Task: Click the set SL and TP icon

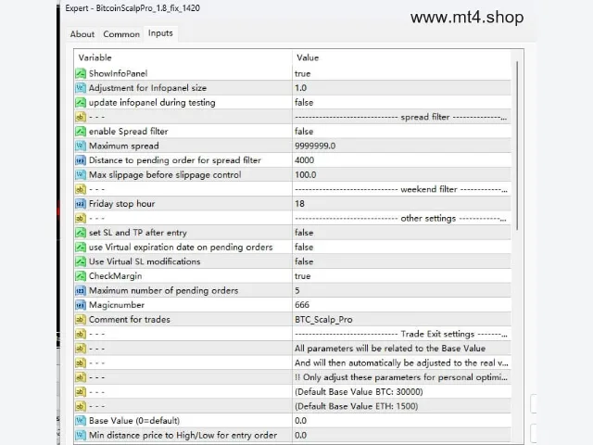Action: tap(81, 233)
